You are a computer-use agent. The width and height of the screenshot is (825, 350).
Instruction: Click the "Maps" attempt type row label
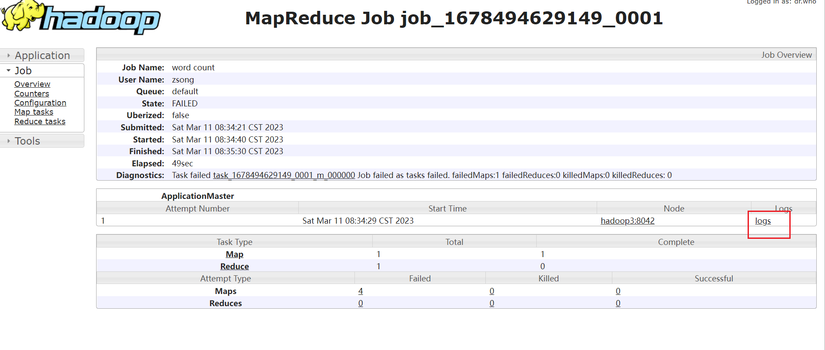click(x=226, y=291)
